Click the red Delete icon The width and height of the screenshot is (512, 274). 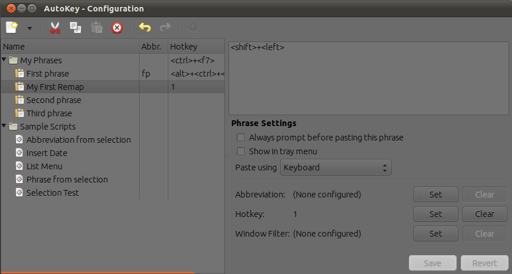click(x=117, y=28)
